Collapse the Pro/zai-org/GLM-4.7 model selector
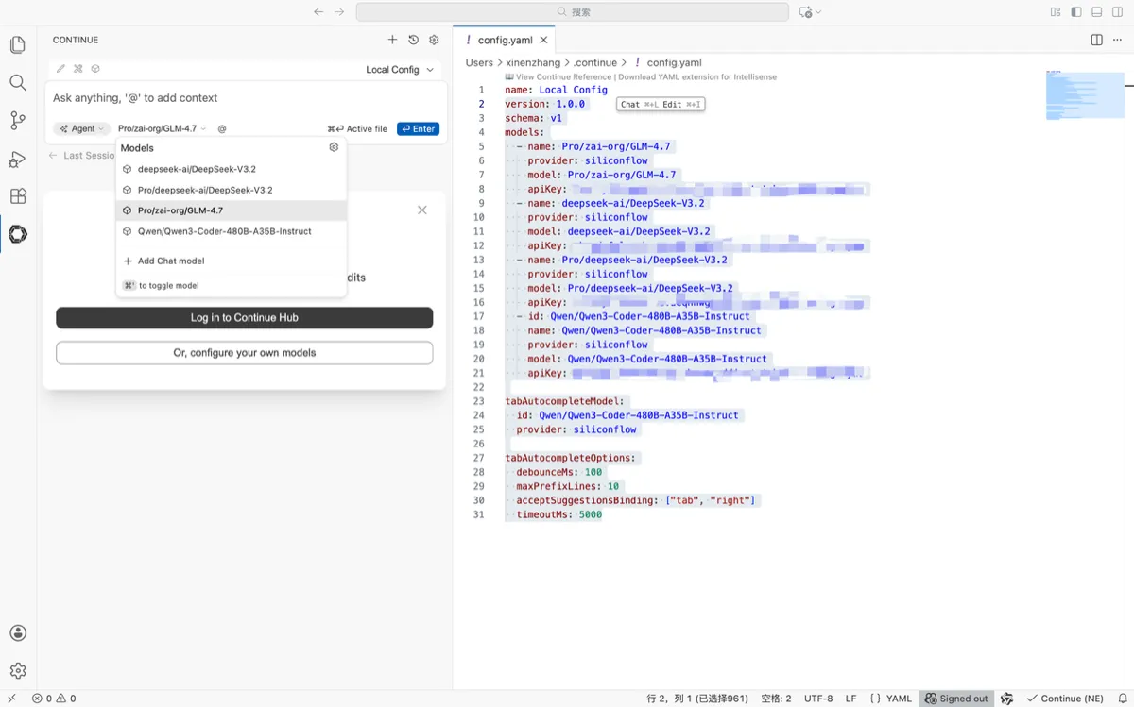Viewport: 1134px width, 707px height. click(162, 128)
